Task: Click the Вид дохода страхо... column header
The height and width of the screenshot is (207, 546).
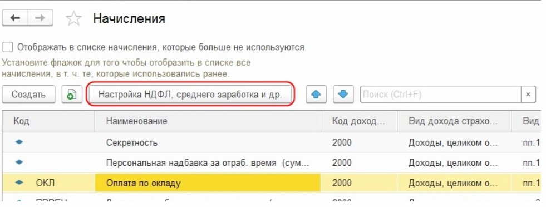Action: (454, 121)
